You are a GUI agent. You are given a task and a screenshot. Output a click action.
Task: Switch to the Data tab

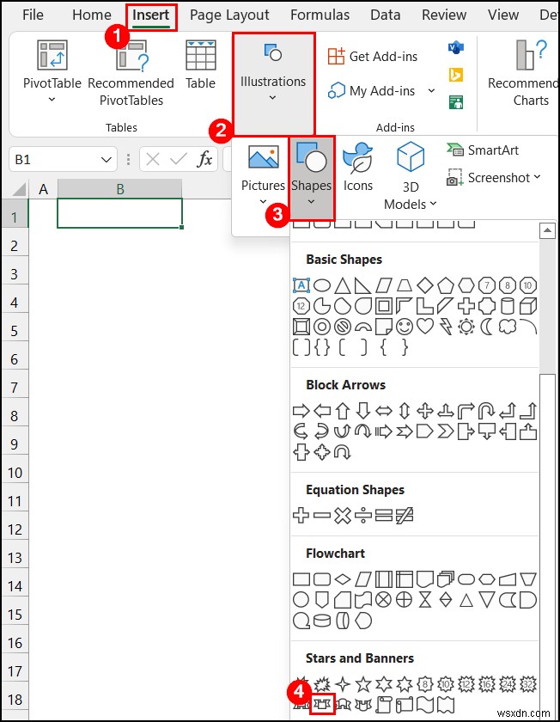[x=385, y=15]
